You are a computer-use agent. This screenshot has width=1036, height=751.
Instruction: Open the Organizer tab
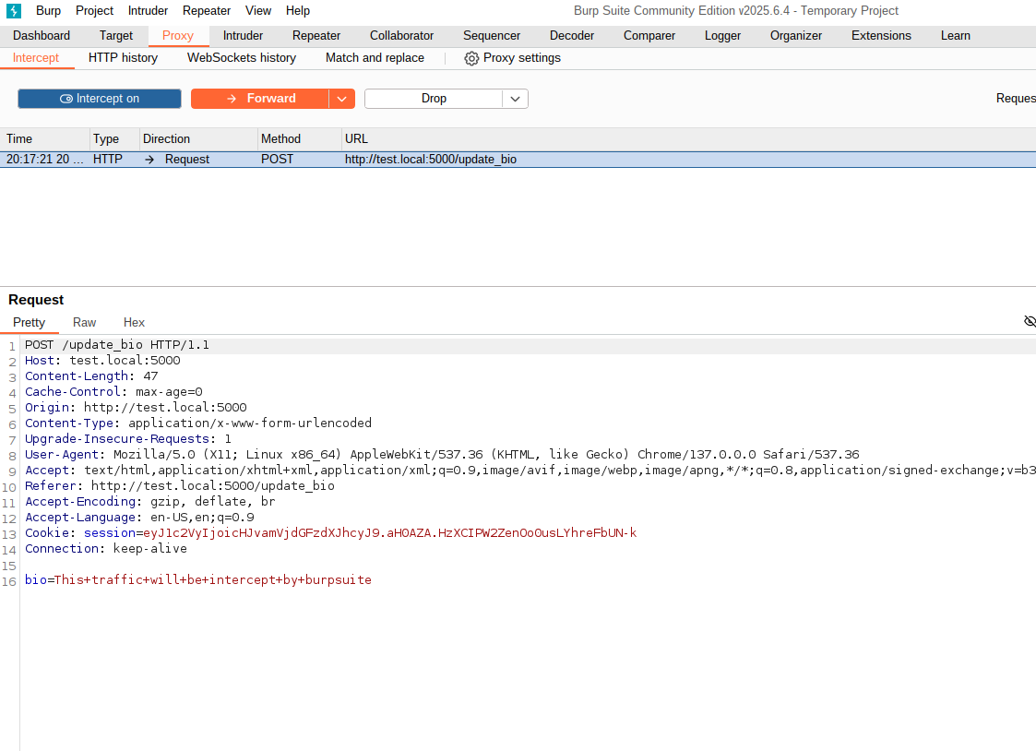coord(796,36)
